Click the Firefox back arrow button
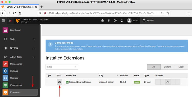 (3, 13)
